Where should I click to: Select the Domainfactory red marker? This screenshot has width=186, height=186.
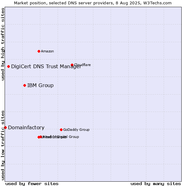tap(5, 127)
